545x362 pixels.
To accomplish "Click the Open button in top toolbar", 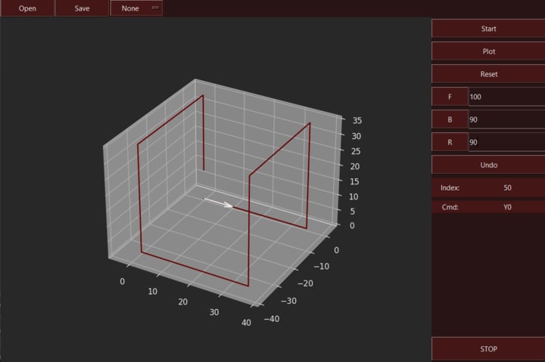I will click(27, 8).
